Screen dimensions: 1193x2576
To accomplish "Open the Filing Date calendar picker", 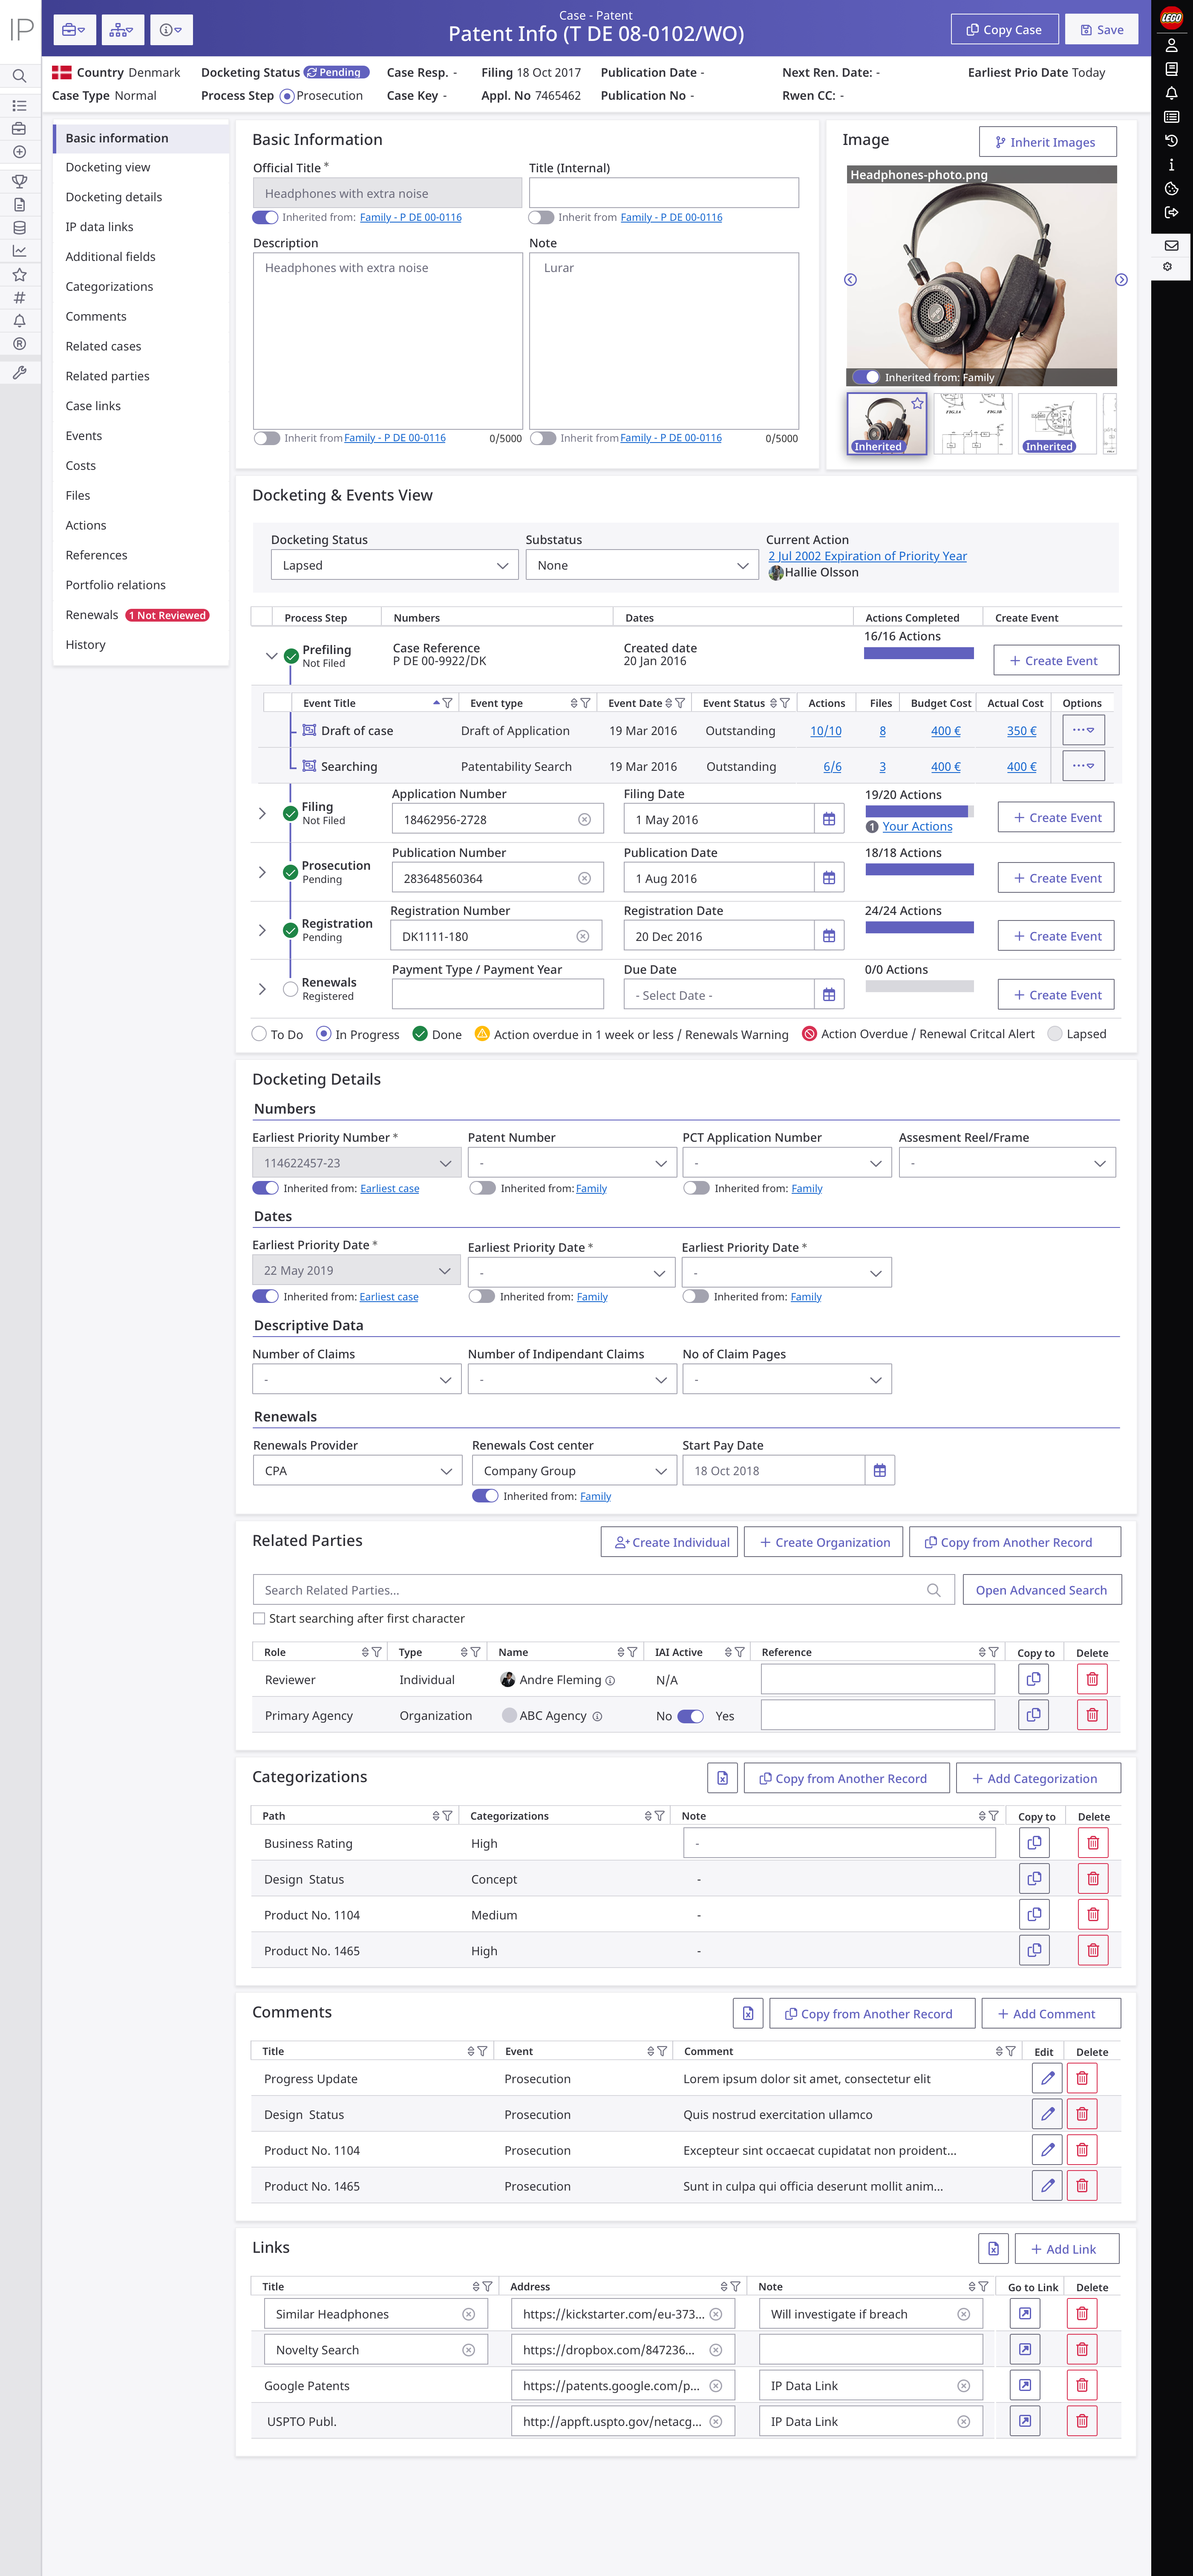I will pos(828,819).
